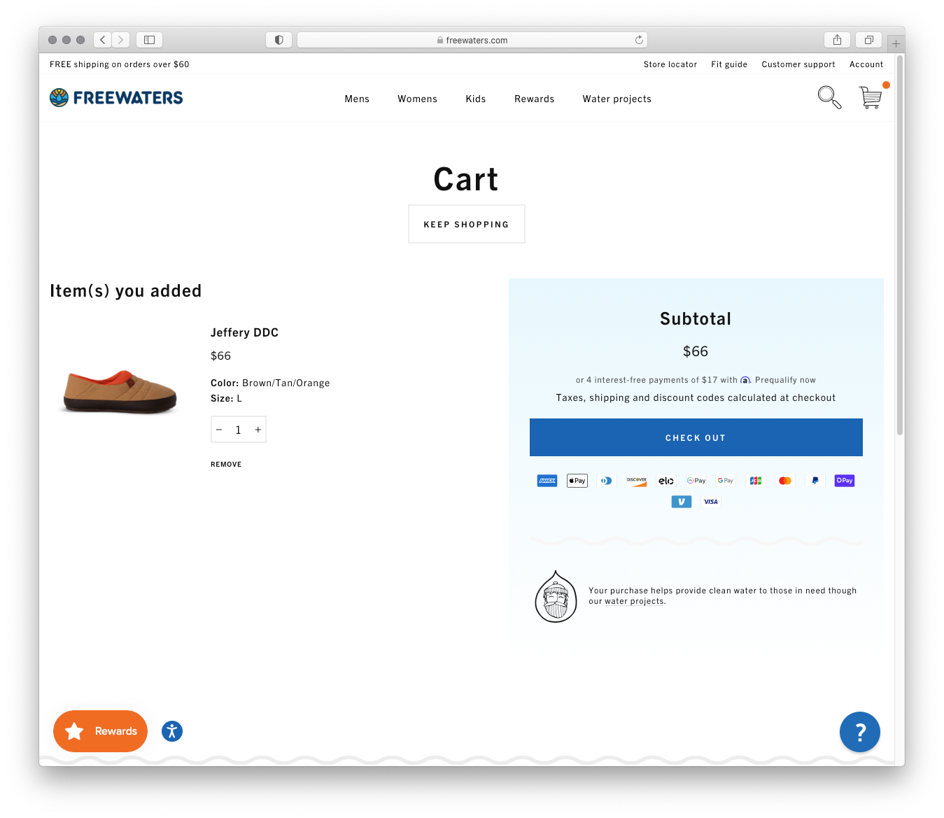Open the help question mark bubble
Viewport: 944px width, 818px height.
[860, 732]
